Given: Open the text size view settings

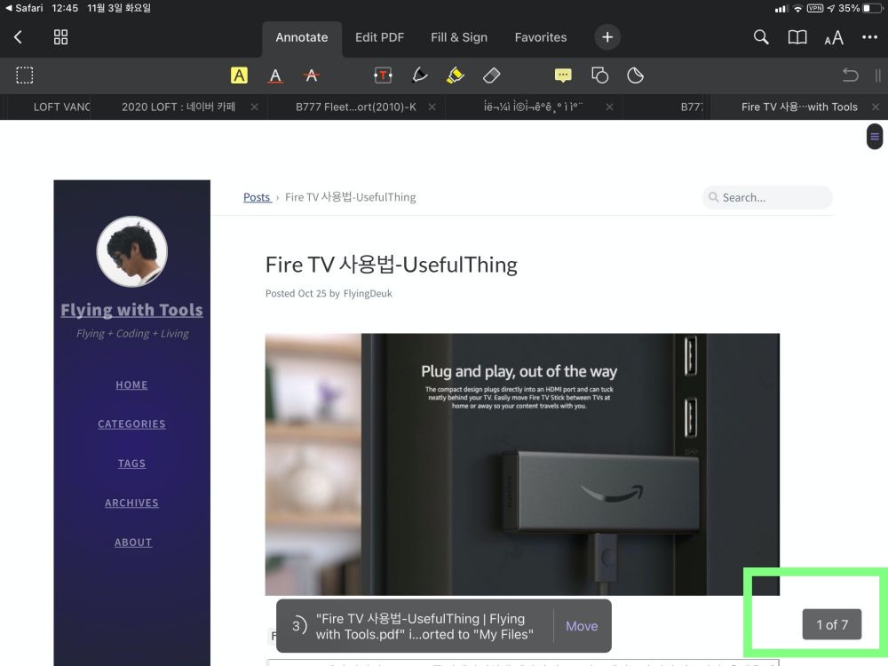Looking at the screenshot, I should point(833,37).
